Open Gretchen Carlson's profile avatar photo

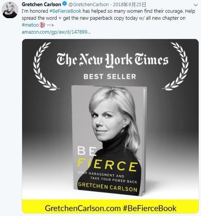coord(10,10)
